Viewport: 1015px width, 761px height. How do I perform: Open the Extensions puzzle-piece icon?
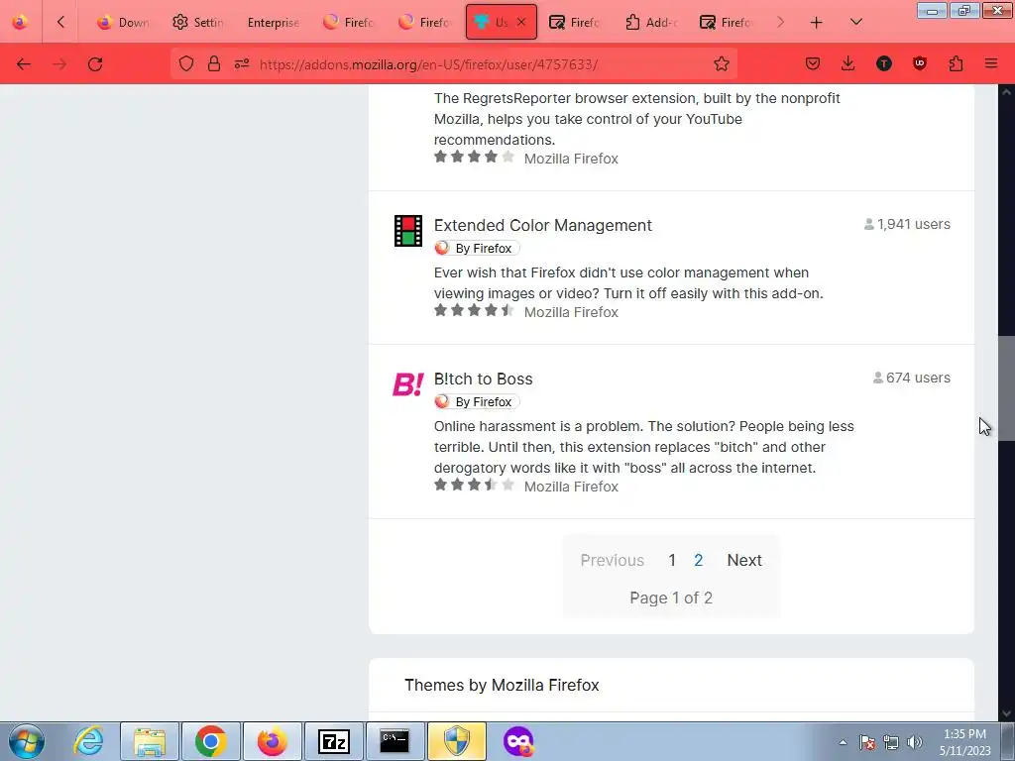point(957,63)
